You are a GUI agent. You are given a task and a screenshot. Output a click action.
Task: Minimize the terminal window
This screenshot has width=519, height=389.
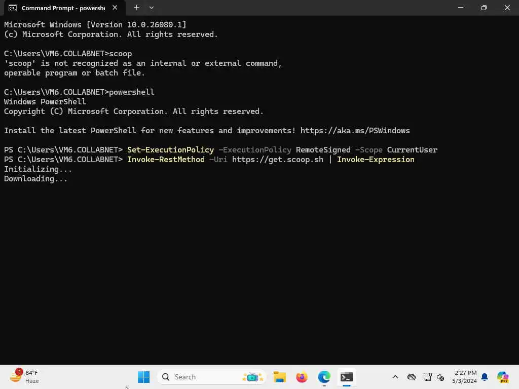(460, 7)
